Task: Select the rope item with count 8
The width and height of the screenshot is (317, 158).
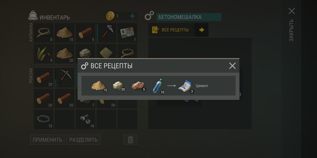Action: coord(44,33)
